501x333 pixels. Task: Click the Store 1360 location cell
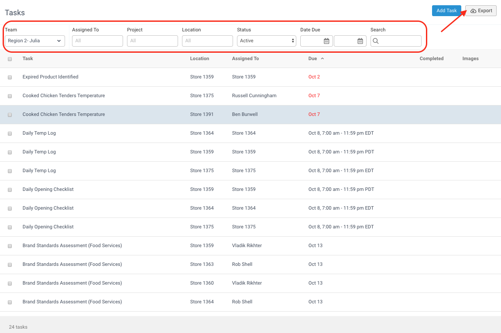pyautogui.click(x=202, y=283)
